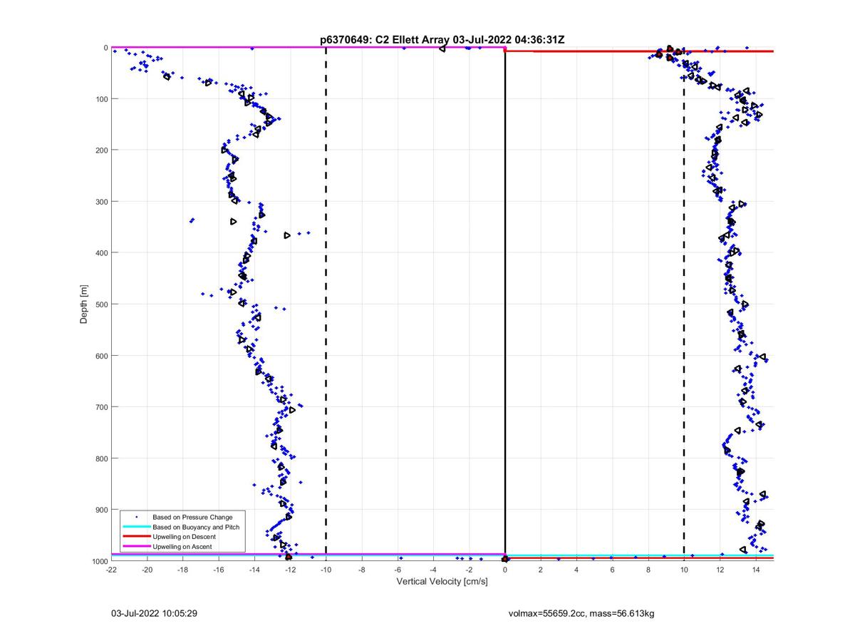855x631 pixels.
Task: Click the positive '2' velocity tick label
Action: (541, 570)
